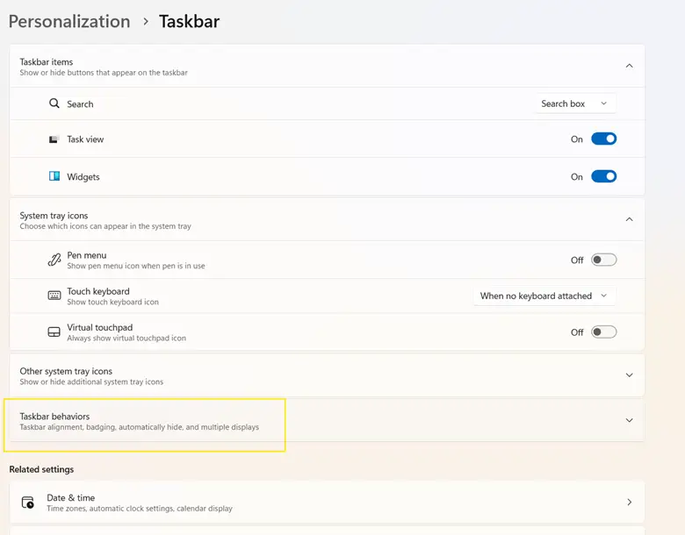The height and width of the screenshot is (535, 685).
Task: Collapse the System tray icons chevron
Action: pyautogui.click(x=629, y=219)
